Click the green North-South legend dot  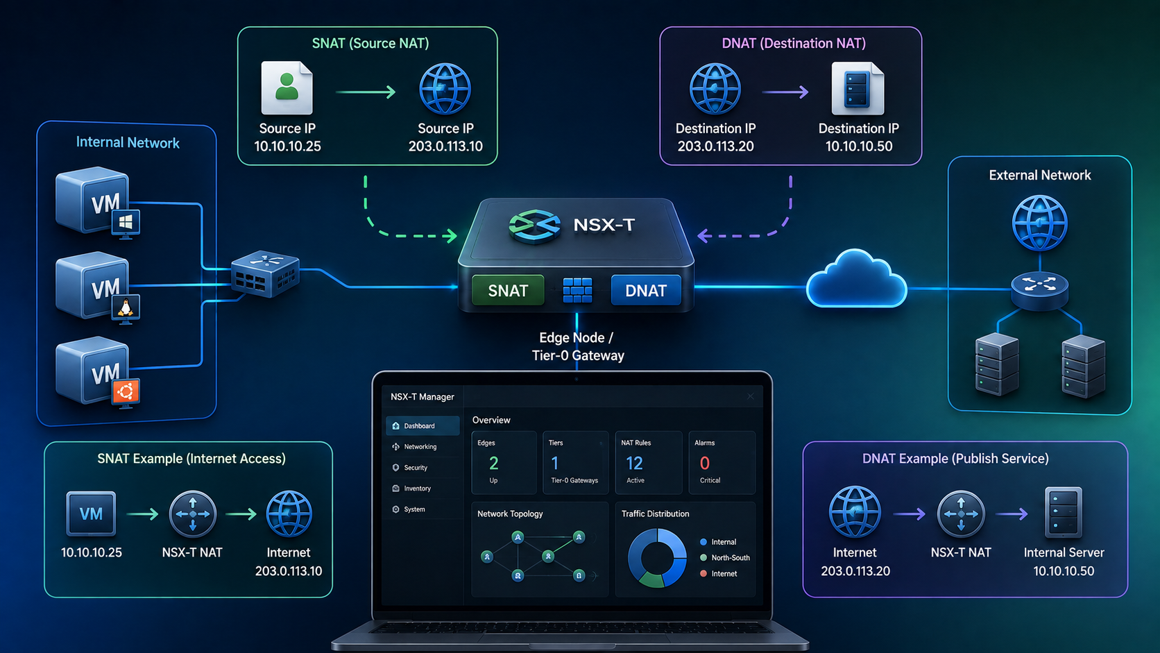tap(703, 558)
